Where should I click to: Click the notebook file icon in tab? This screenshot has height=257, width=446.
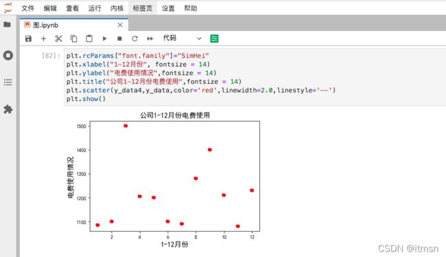(x=27, y=25)
